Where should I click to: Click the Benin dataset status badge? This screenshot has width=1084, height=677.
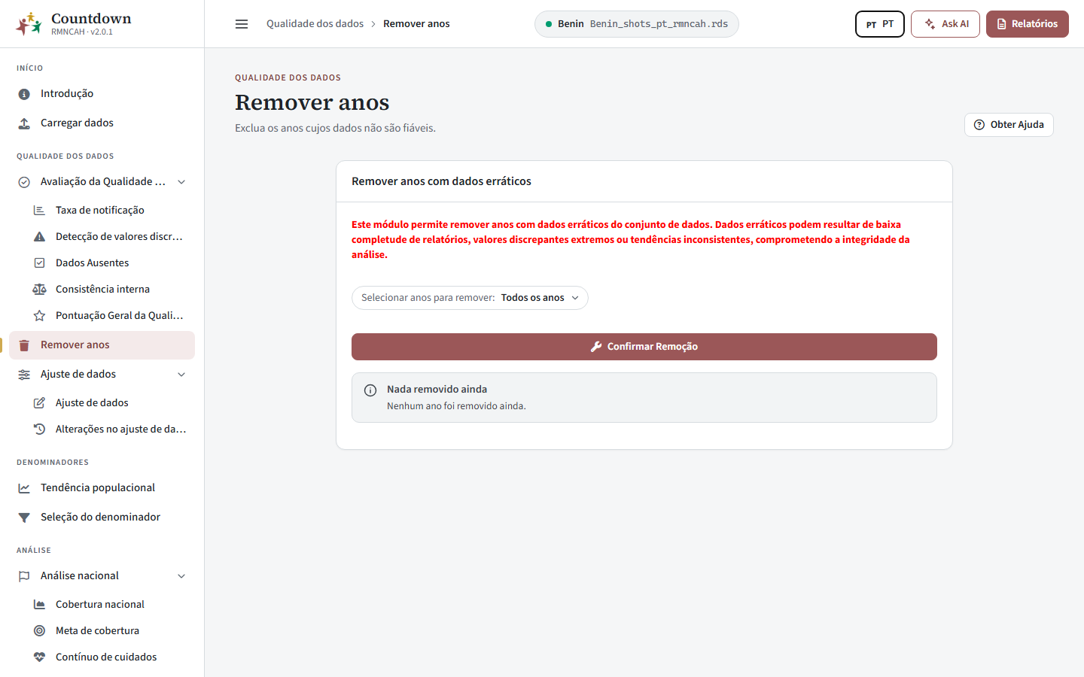tap(637, 24)
